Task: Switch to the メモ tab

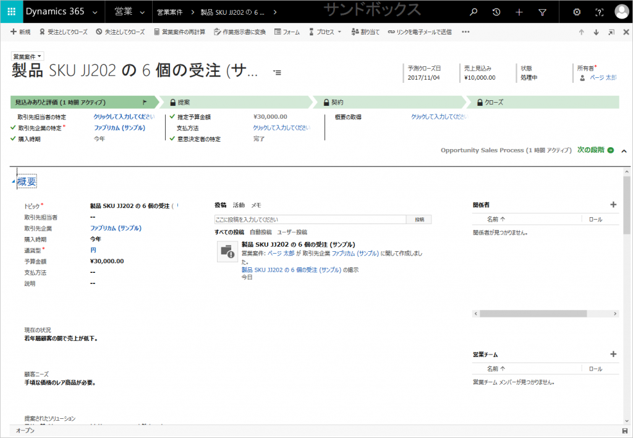Action: [256, 205]
